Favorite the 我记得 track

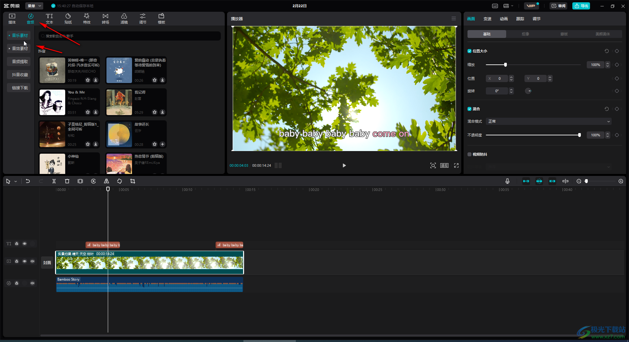tap(155, 112)
